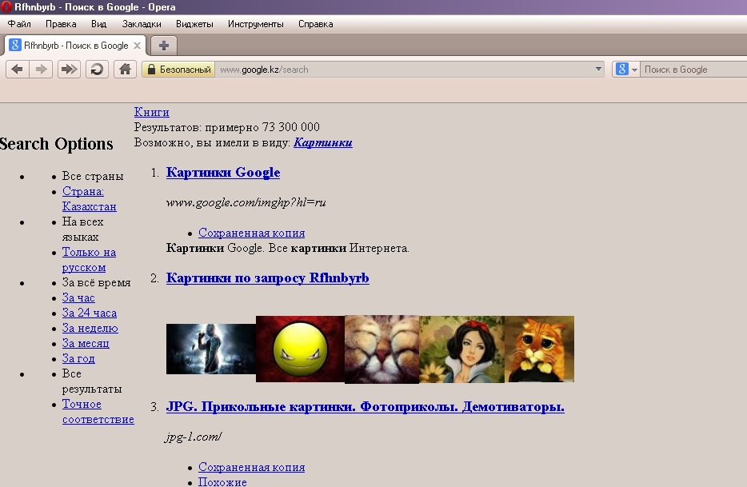Screen dimensions: 747x487
Task: Open the Книги link
Action: point(151,112)
